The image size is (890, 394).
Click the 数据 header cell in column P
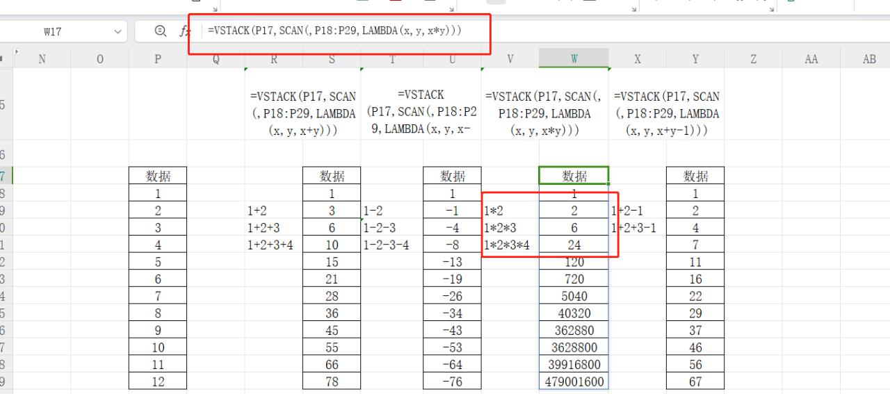coord(158,176)
